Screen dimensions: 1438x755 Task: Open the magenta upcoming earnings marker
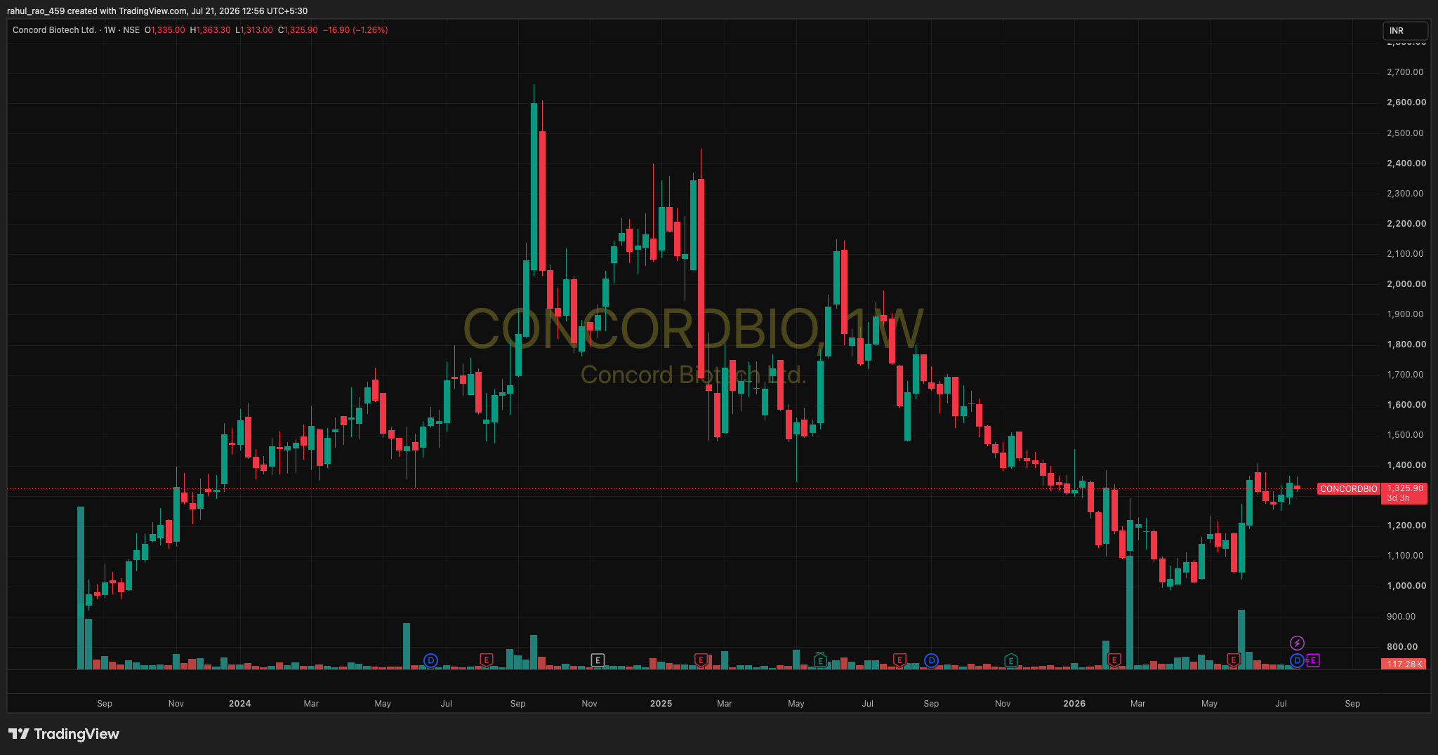[x=1313, y=660]
